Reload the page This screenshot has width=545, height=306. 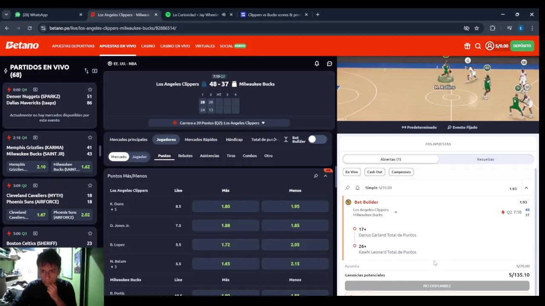pyautogui.click(x=29, y=28)
